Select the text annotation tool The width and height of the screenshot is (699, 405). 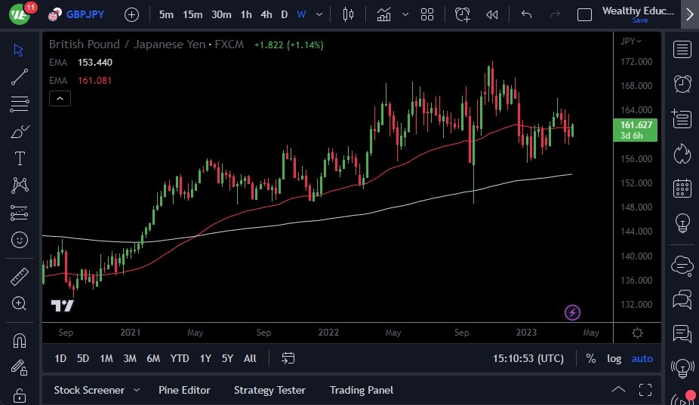coord(20,158)
